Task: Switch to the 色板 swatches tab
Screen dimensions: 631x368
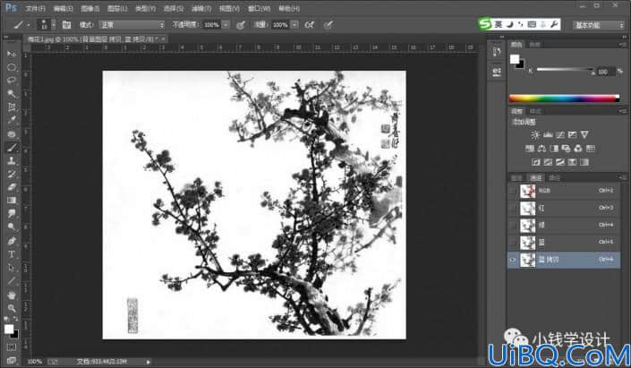Action: coord(535,44)
